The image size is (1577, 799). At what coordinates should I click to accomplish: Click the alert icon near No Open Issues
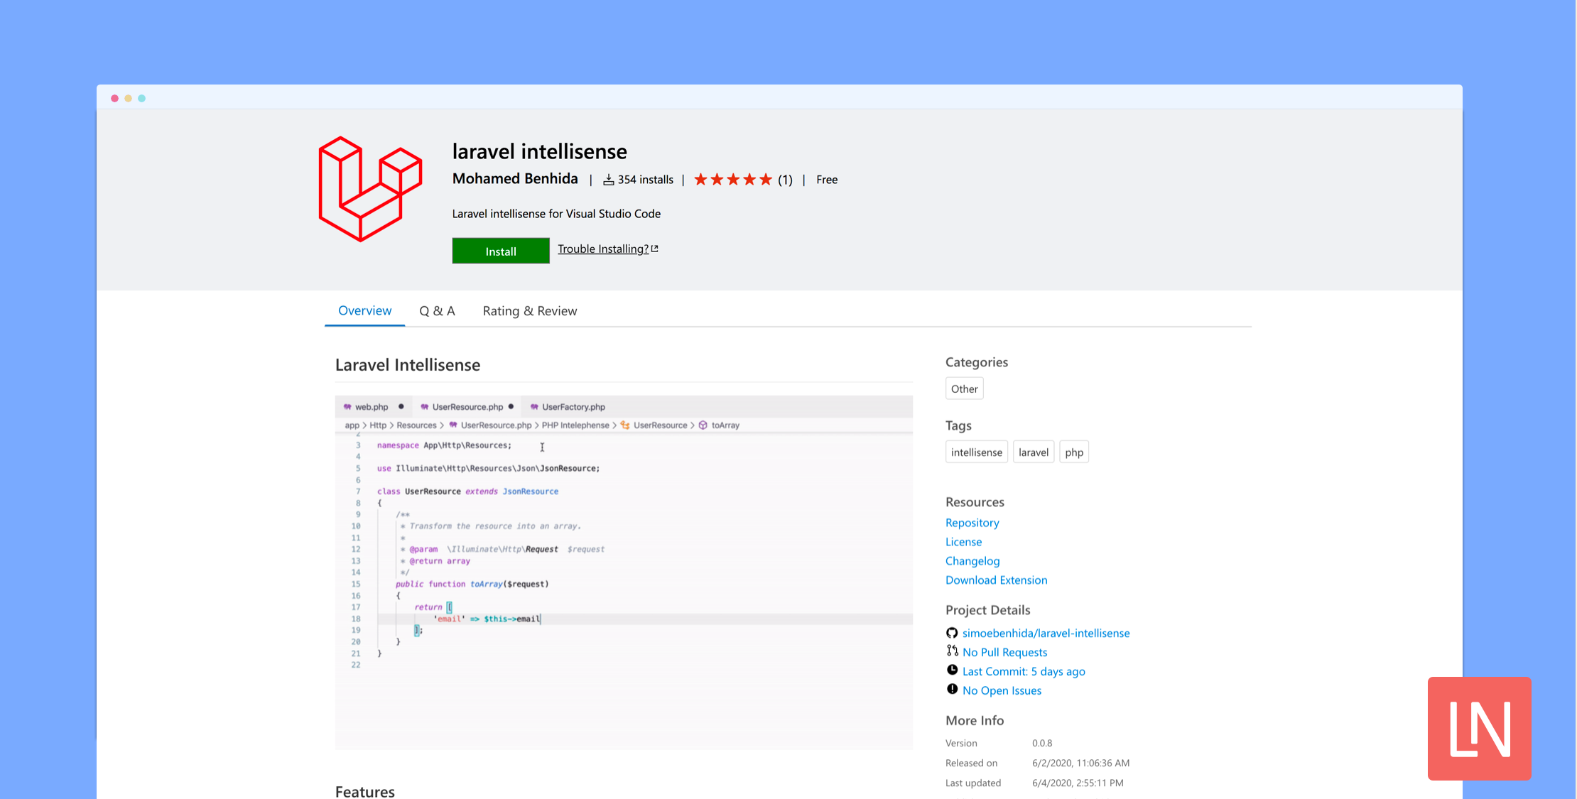[952, 689]
